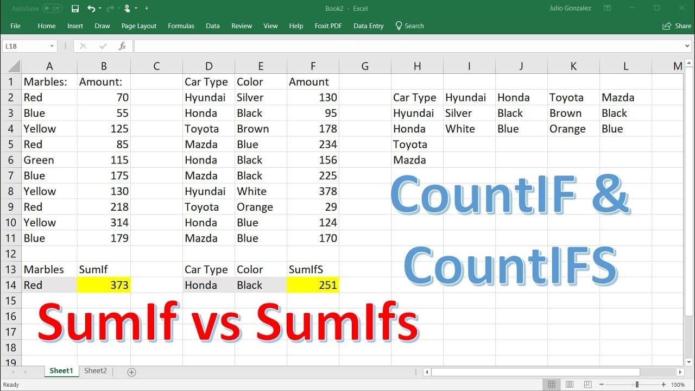Screen dimensions: 695x391
Task: Click the New Sheet plus icon
Action: (x=131, y=372)
